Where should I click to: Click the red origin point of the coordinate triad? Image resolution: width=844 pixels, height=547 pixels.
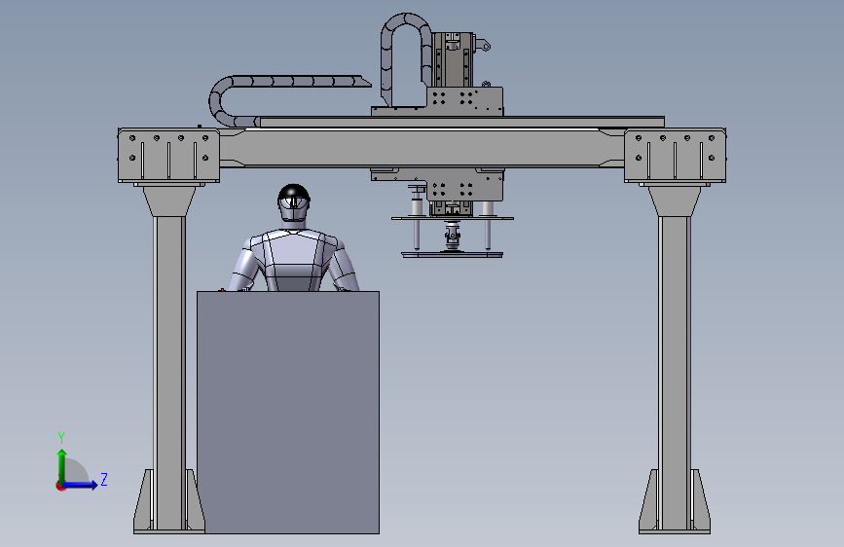pyautogui.click(x=60, y=486)
